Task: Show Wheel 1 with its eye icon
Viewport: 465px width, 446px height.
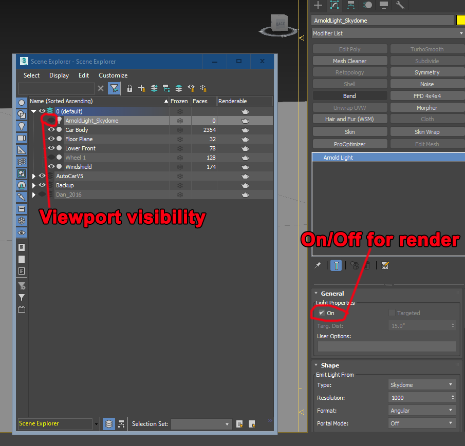Action: click(51, 157)
